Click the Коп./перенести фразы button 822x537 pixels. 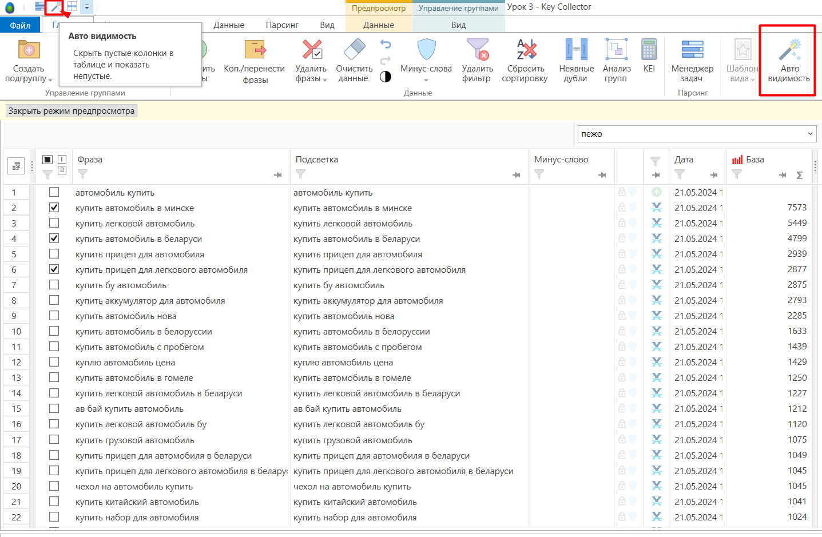[x=255, y=61]
